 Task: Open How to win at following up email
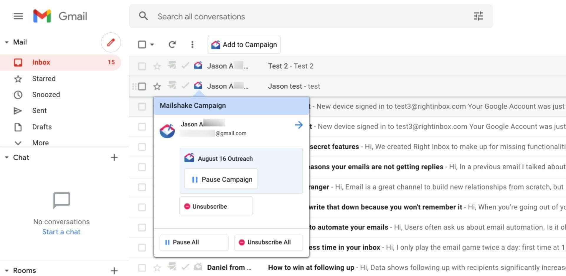pyautogui.click(x=348, y=268)
